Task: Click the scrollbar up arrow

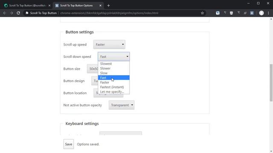Action: 271,19
